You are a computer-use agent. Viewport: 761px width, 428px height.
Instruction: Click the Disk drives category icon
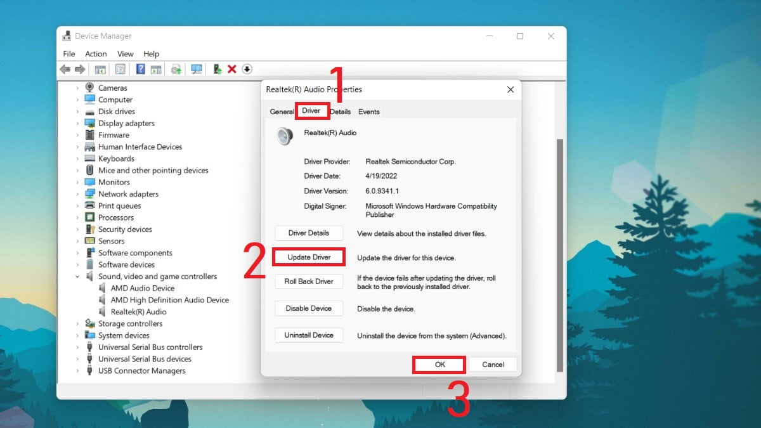(89, 112)
